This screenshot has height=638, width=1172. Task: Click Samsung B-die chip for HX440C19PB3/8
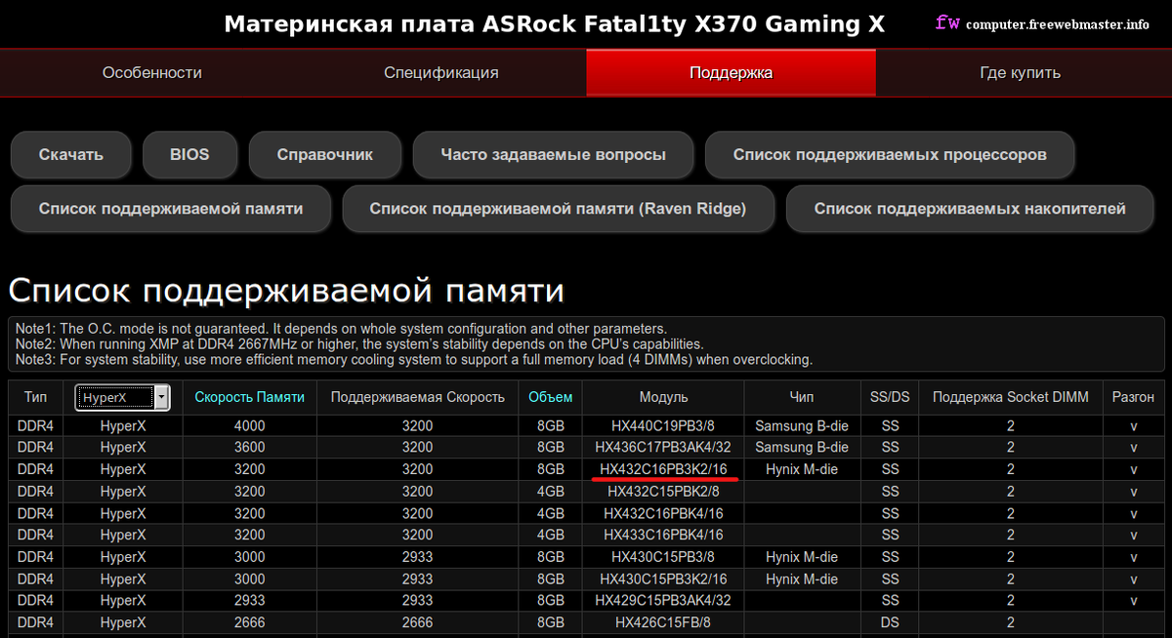point(802,425)
